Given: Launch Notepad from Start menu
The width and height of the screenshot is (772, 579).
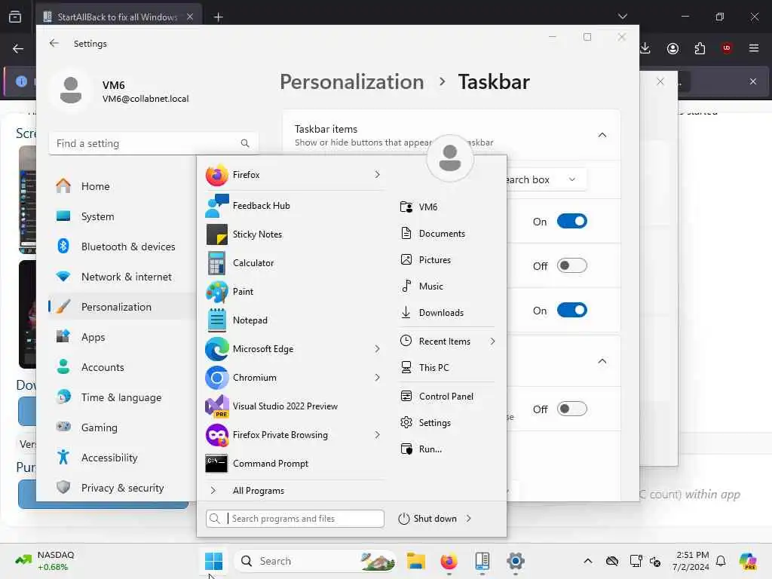Looking at the screenshot, I should pyautogui.click(x=295, y=320).
